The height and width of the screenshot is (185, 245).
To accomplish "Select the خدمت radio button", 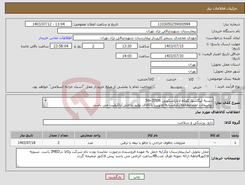I will (x=181, y=79).
